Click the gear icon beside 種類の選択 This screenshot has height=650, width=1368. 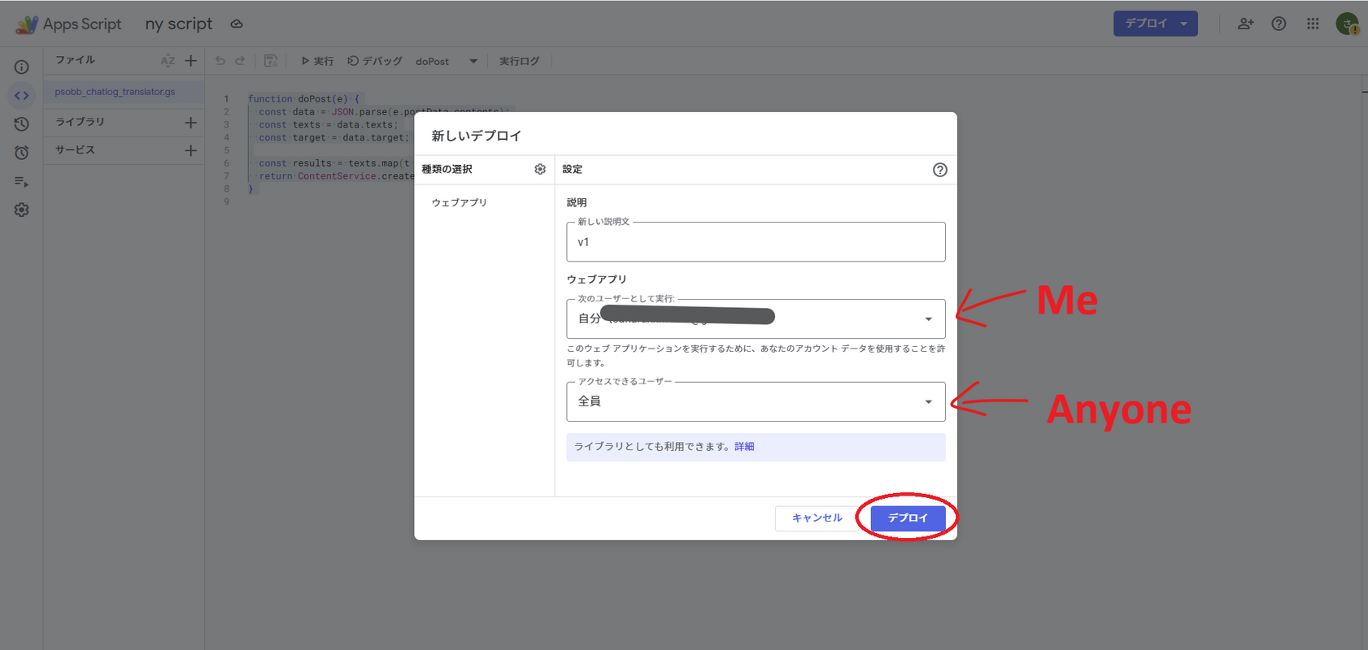pyautogui.click(x=539, y=169)
